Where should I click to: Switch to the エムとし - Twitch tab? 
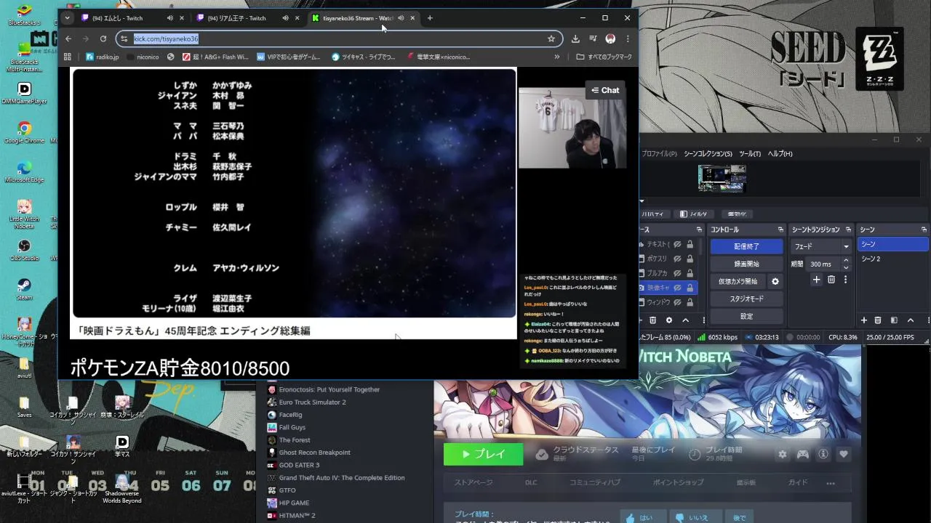(x=132, y=17)
